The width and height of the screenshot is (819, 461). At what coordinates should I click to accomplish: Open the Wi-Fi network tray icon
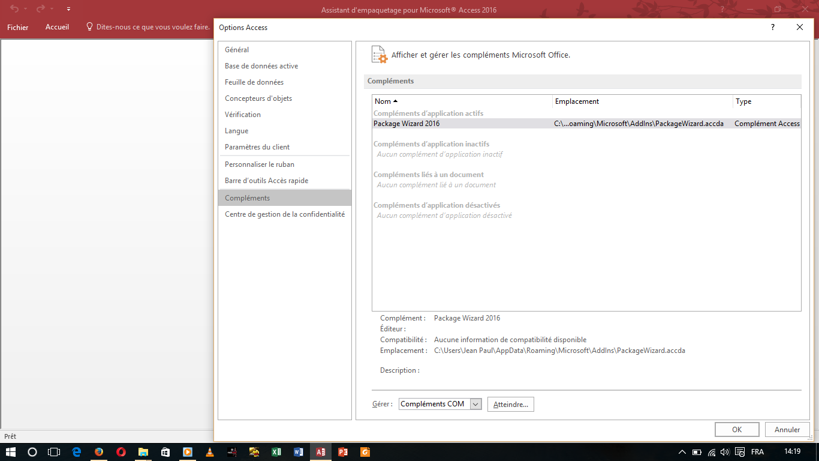(712, 452)
